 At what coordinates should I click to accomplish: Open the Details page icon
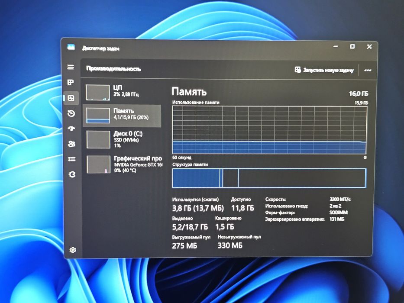(71, 159)
